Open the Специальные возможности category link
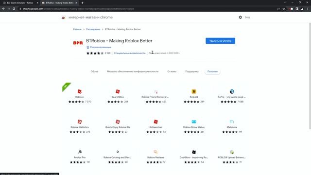 (130, 53)
